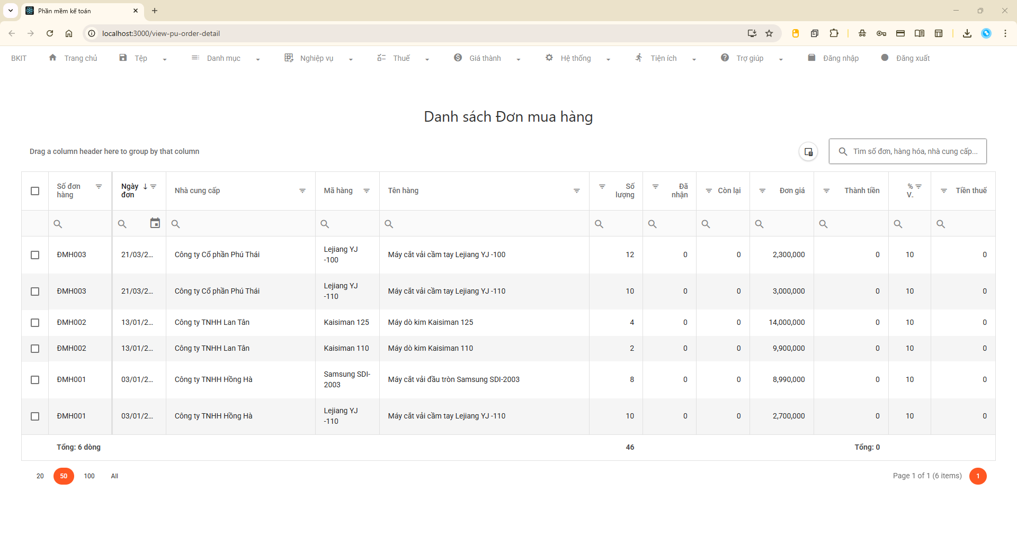
Task: Open the calendar date picker in Ngày đơn filter
Action: tap(155, 223)
